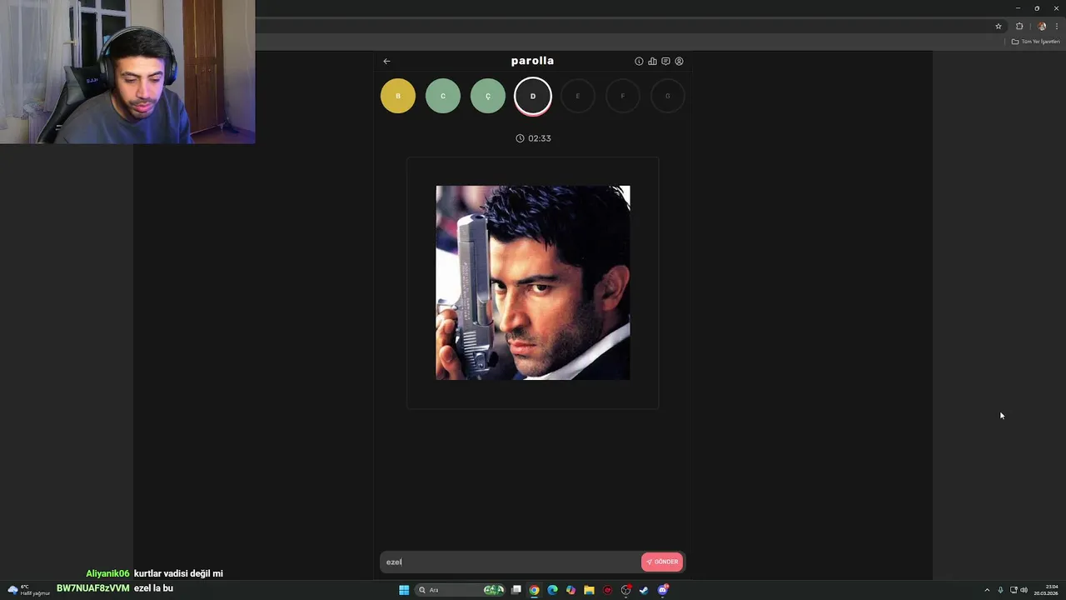Screen dimensions: 1066x600
Task: Open the Chrome profile avatar
Action: (1042, 26)
